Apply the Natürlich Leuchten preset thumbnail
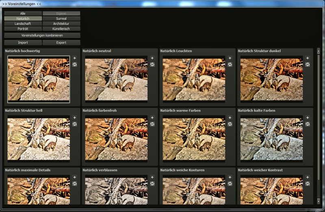 click(x=194, y=79)
